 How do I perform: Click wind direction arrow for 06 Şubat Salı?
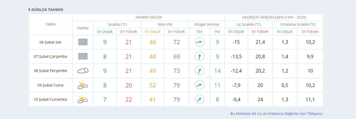(199, 42)
